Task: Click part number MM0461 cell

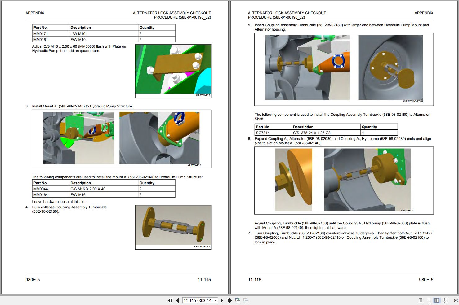Action: (x=51, y=39)
